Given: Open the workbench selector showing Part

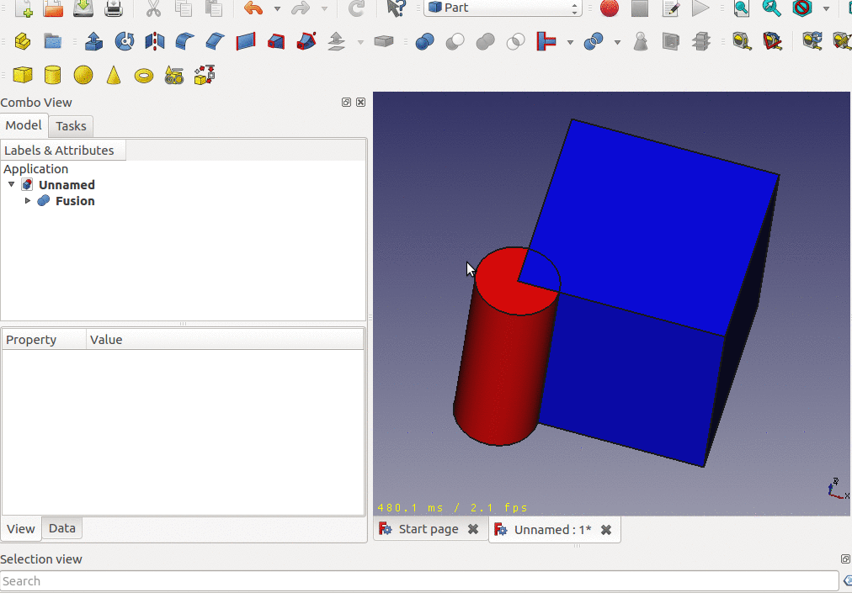Looking at the screenshot, I should coord(503,8).
